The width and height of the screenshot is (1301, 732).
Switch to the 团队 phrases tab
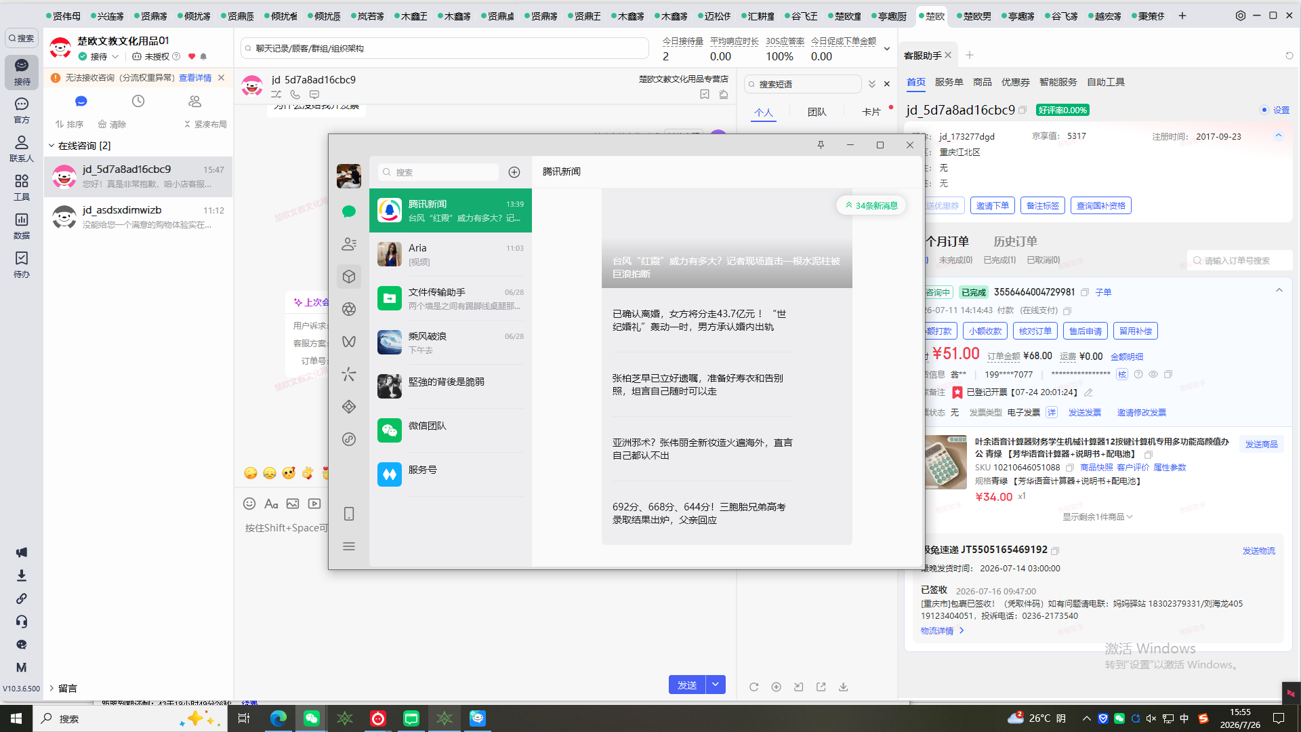817,112
